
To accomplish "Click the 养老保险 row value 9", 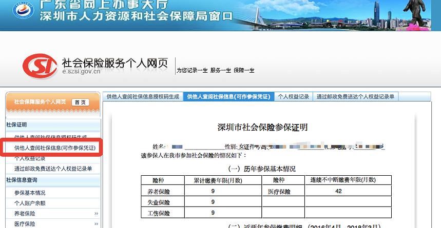I will (213, 191).
